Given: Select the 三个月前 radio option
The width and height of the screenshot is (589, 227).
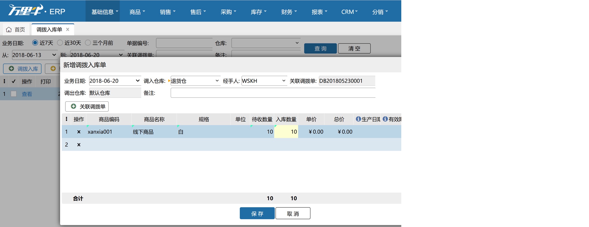Looking at the screenshot, I should (x=88, y=43).
